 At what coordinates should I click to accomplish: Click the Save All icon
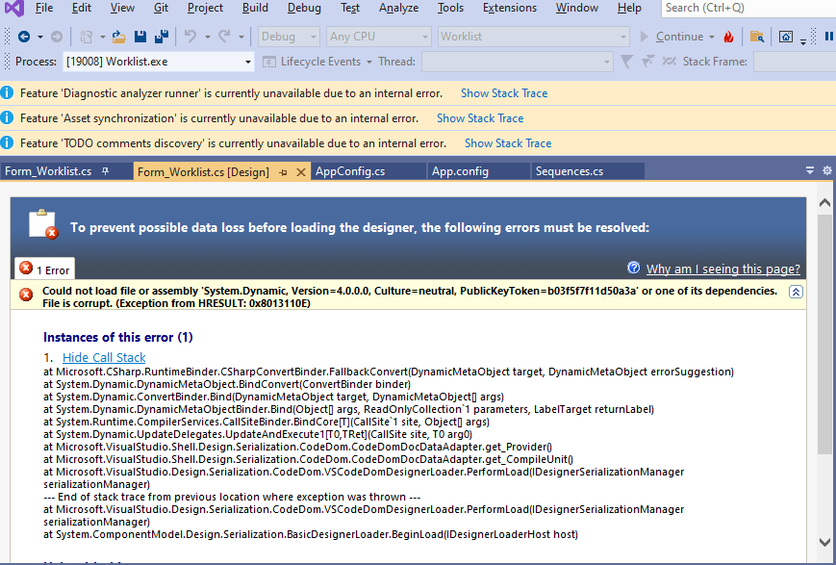(162, 37)
